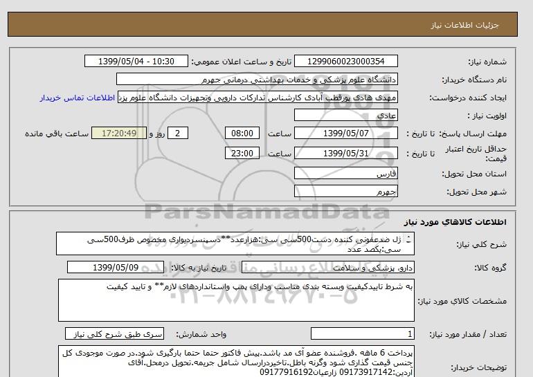The image size is (533, 377).
Task: Click the تاریخ نیاز به کالا label
Action: [x=198, y=268]
